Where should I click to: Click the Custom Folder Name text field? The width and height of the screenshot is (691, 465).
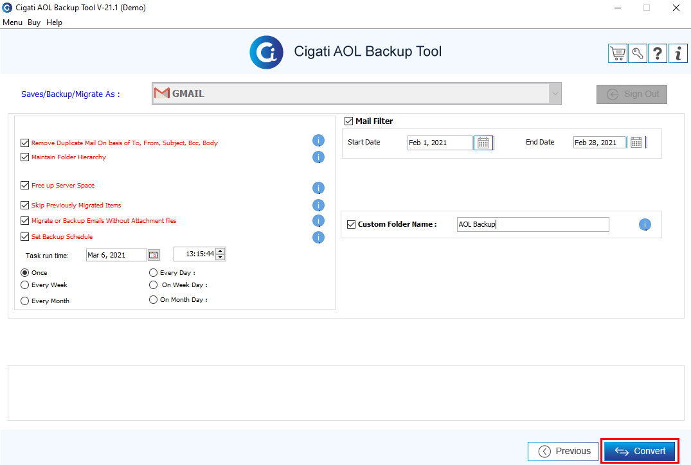(534, 224)
